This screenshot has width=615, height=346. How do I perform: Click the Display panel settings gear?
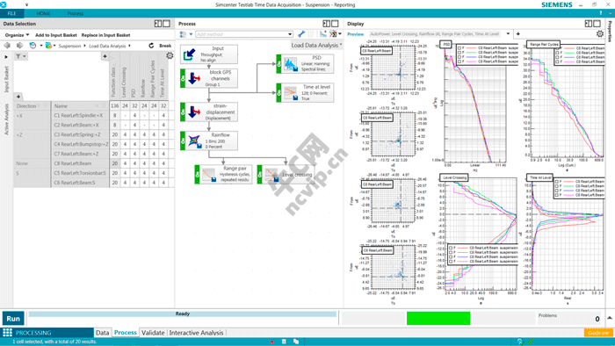pyautogui.click(x=600, y=34)
